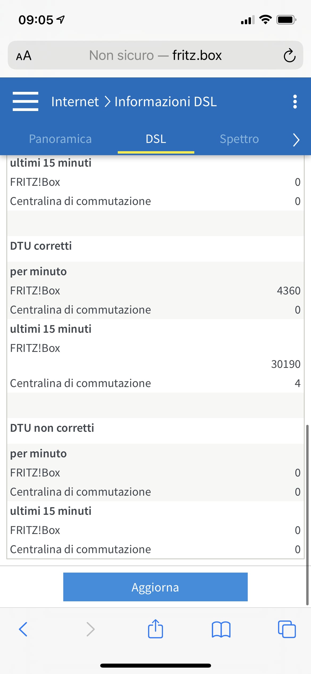This screenshot has height=674, width=311.
Task: Tap the Safari back arrow
Action: click(x=23, y=629)
